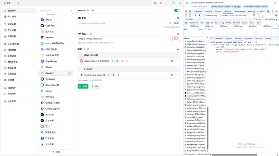279x156 pixels.
Task: Select the OpenRouter provider
Action: tap(56, 61)
